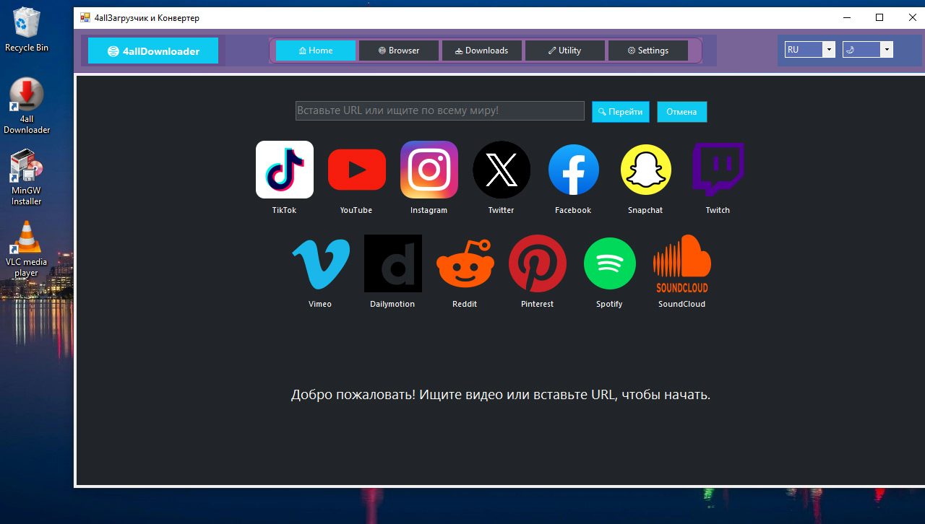Click the 4allЗагрузчик и Конвертер window title
This screenshot has height=524, width=925.
pos(147,17)
